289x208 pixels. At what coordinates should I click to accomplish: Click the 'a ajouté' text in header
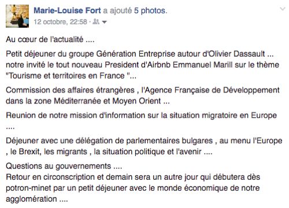point(117,10)
